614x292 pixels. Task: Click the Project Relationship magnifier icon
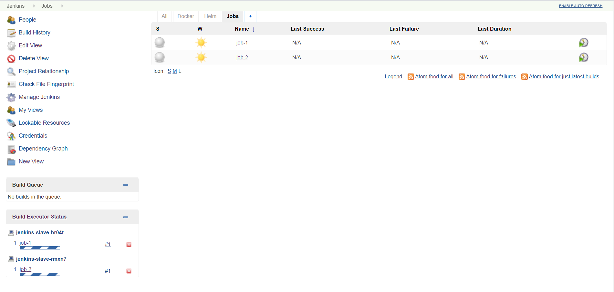click(x=11, y=72)
